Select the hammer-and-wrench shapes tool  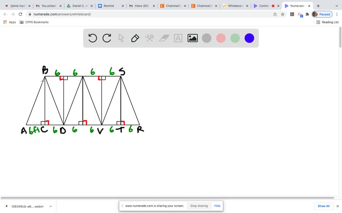(x=149, y=38)
